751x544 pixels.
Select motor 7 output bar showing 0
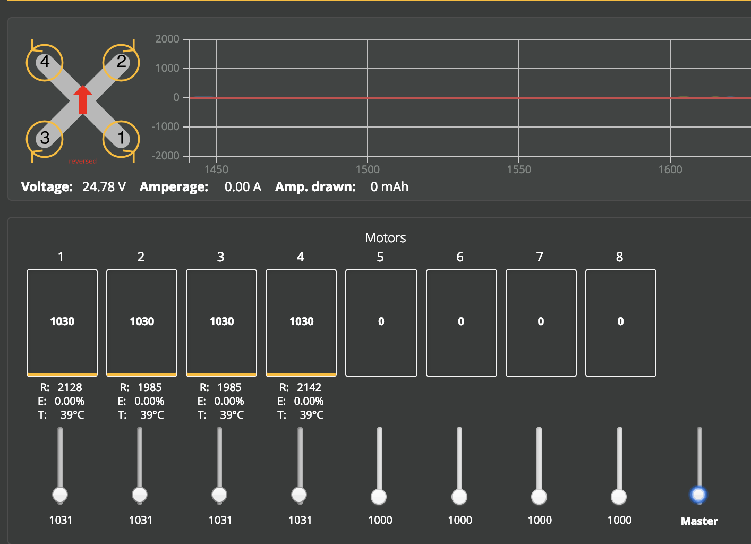pos(541,323)
